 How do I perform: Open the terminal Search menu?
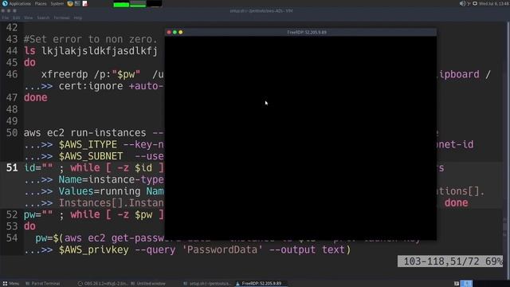[43, 18]
